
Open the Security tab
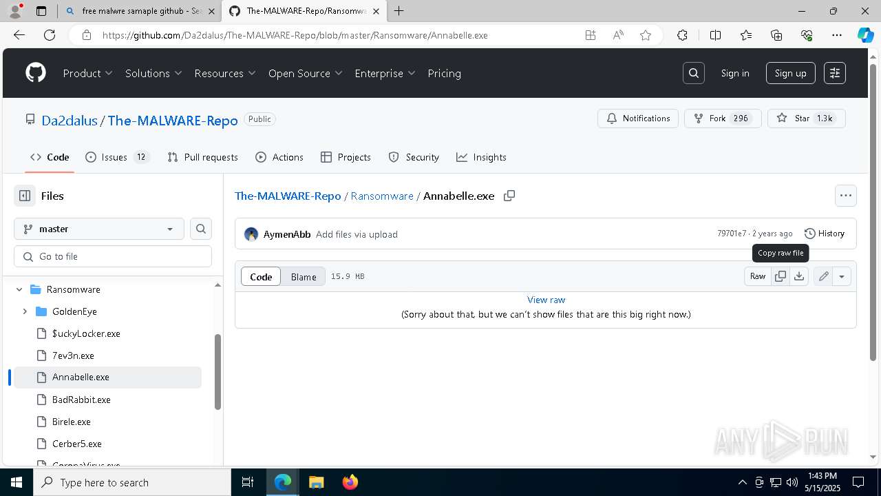[414, 157]
